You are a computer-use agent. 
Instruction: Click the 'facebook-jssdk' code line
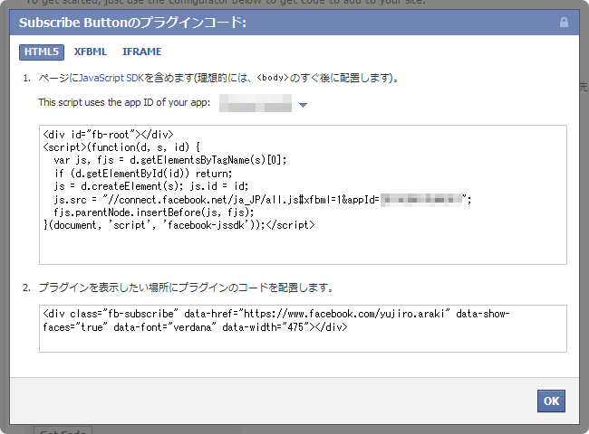point(179,225)
